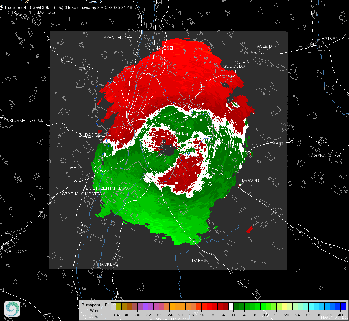
Task: Click the GÖDÖLLŐ label on the map
Action: (x=233, y=66)
